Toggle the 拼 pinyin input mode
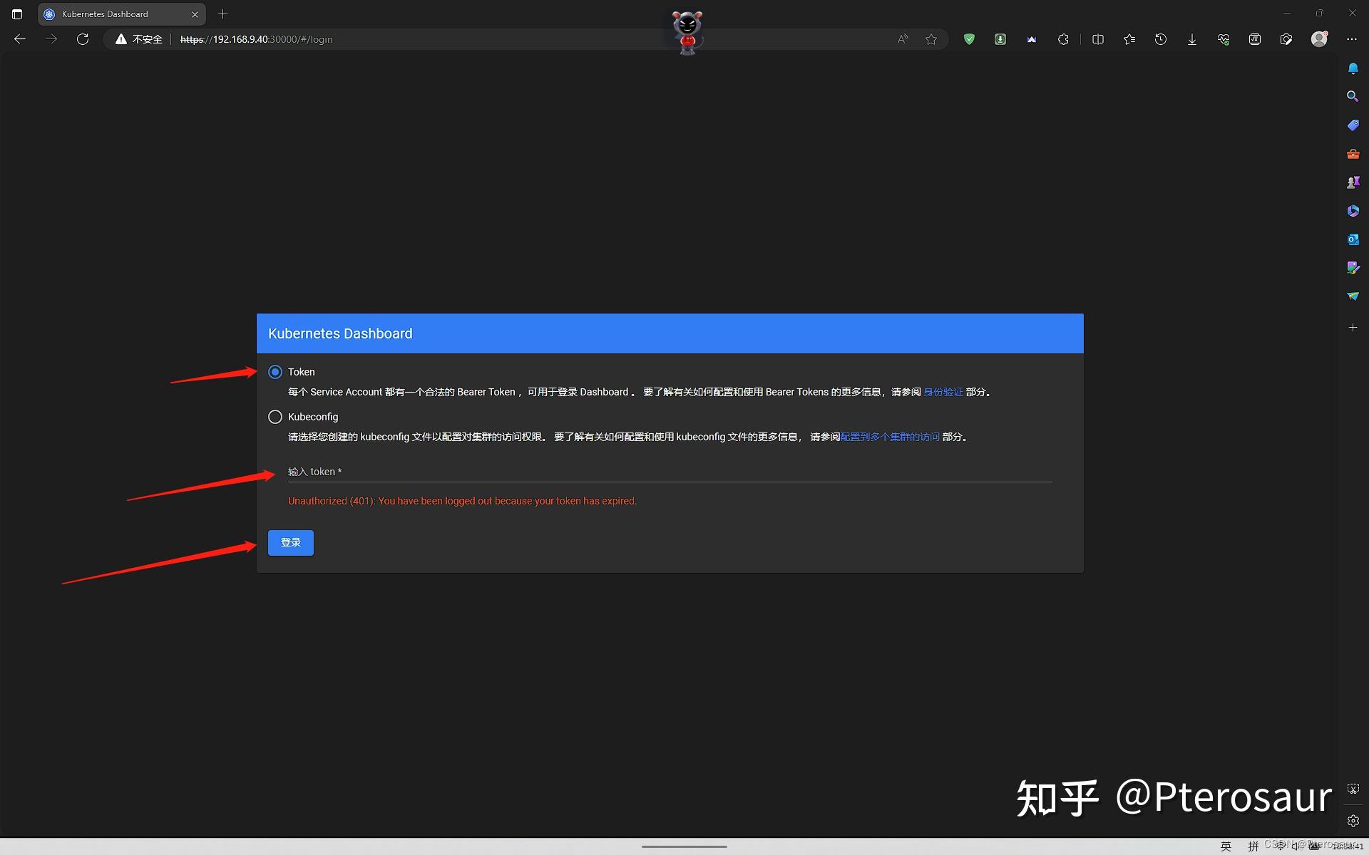The width and height of the screenshot is (1369, 855). tap(1253, 846)
